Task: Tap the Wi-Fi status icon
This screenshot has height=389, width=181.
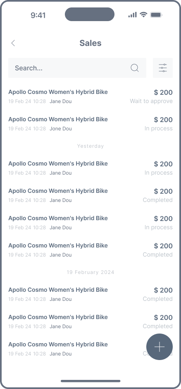Action: pyautogui.click(x=143, y=14)
